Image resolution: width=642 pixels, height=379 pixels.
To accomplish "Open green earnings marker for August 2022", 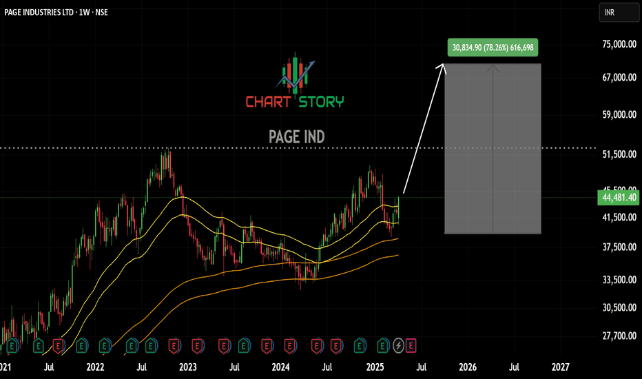I will pyautogui.click(x=151, y=346).
